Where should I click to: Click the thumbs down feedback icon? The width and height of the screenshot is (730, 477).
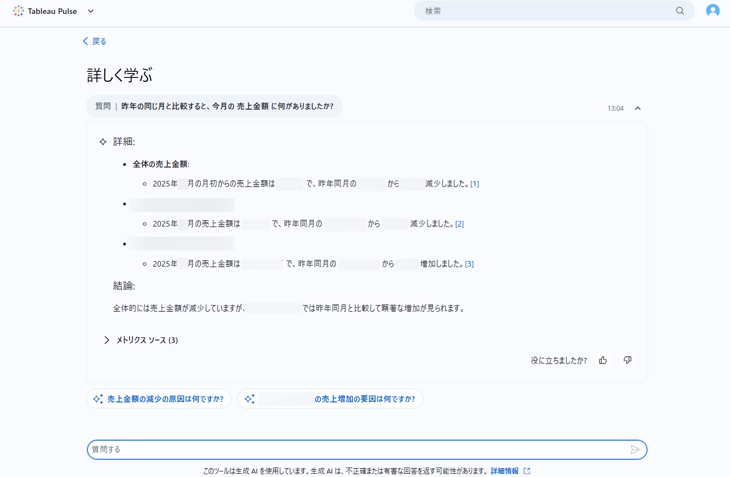tap(627, 360)
